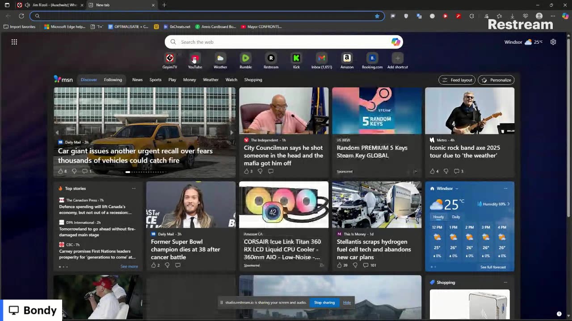
Task: Open the News section
Action: pyautogui.click(x=137, y=80)
